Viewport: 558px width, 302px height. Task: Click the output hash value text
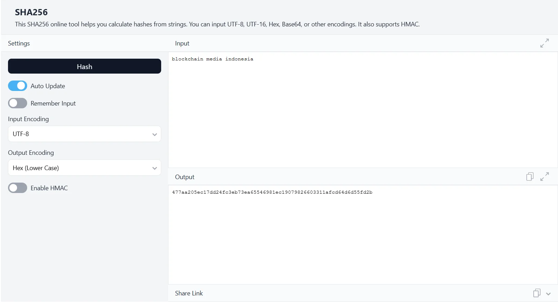tap(272, 192)
